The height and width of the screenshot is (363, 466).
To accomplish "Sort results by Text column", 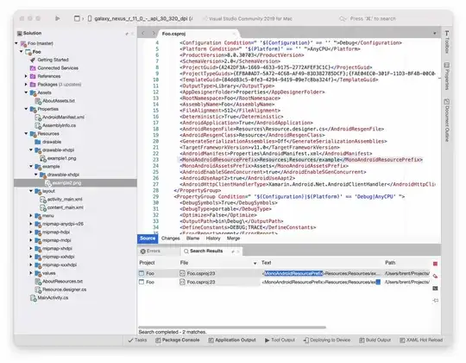I will (x=267, y=263).
